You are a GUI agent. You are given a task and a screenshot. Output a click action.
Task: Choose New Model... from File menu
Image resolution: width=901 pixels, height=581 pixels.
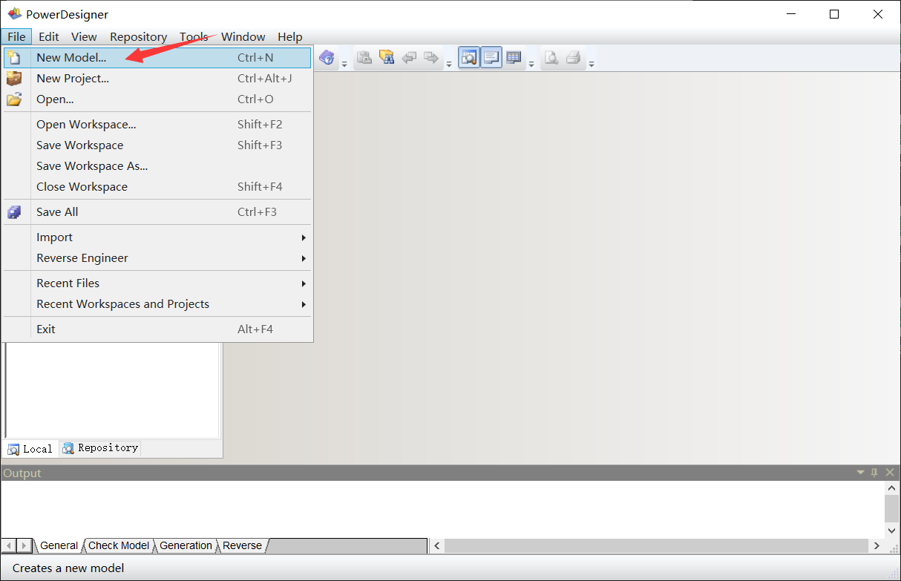click(157, 57)
